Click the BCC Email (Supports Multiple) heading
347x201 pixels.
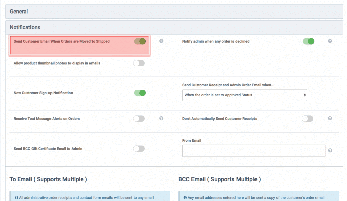click(x=219, y=179)
